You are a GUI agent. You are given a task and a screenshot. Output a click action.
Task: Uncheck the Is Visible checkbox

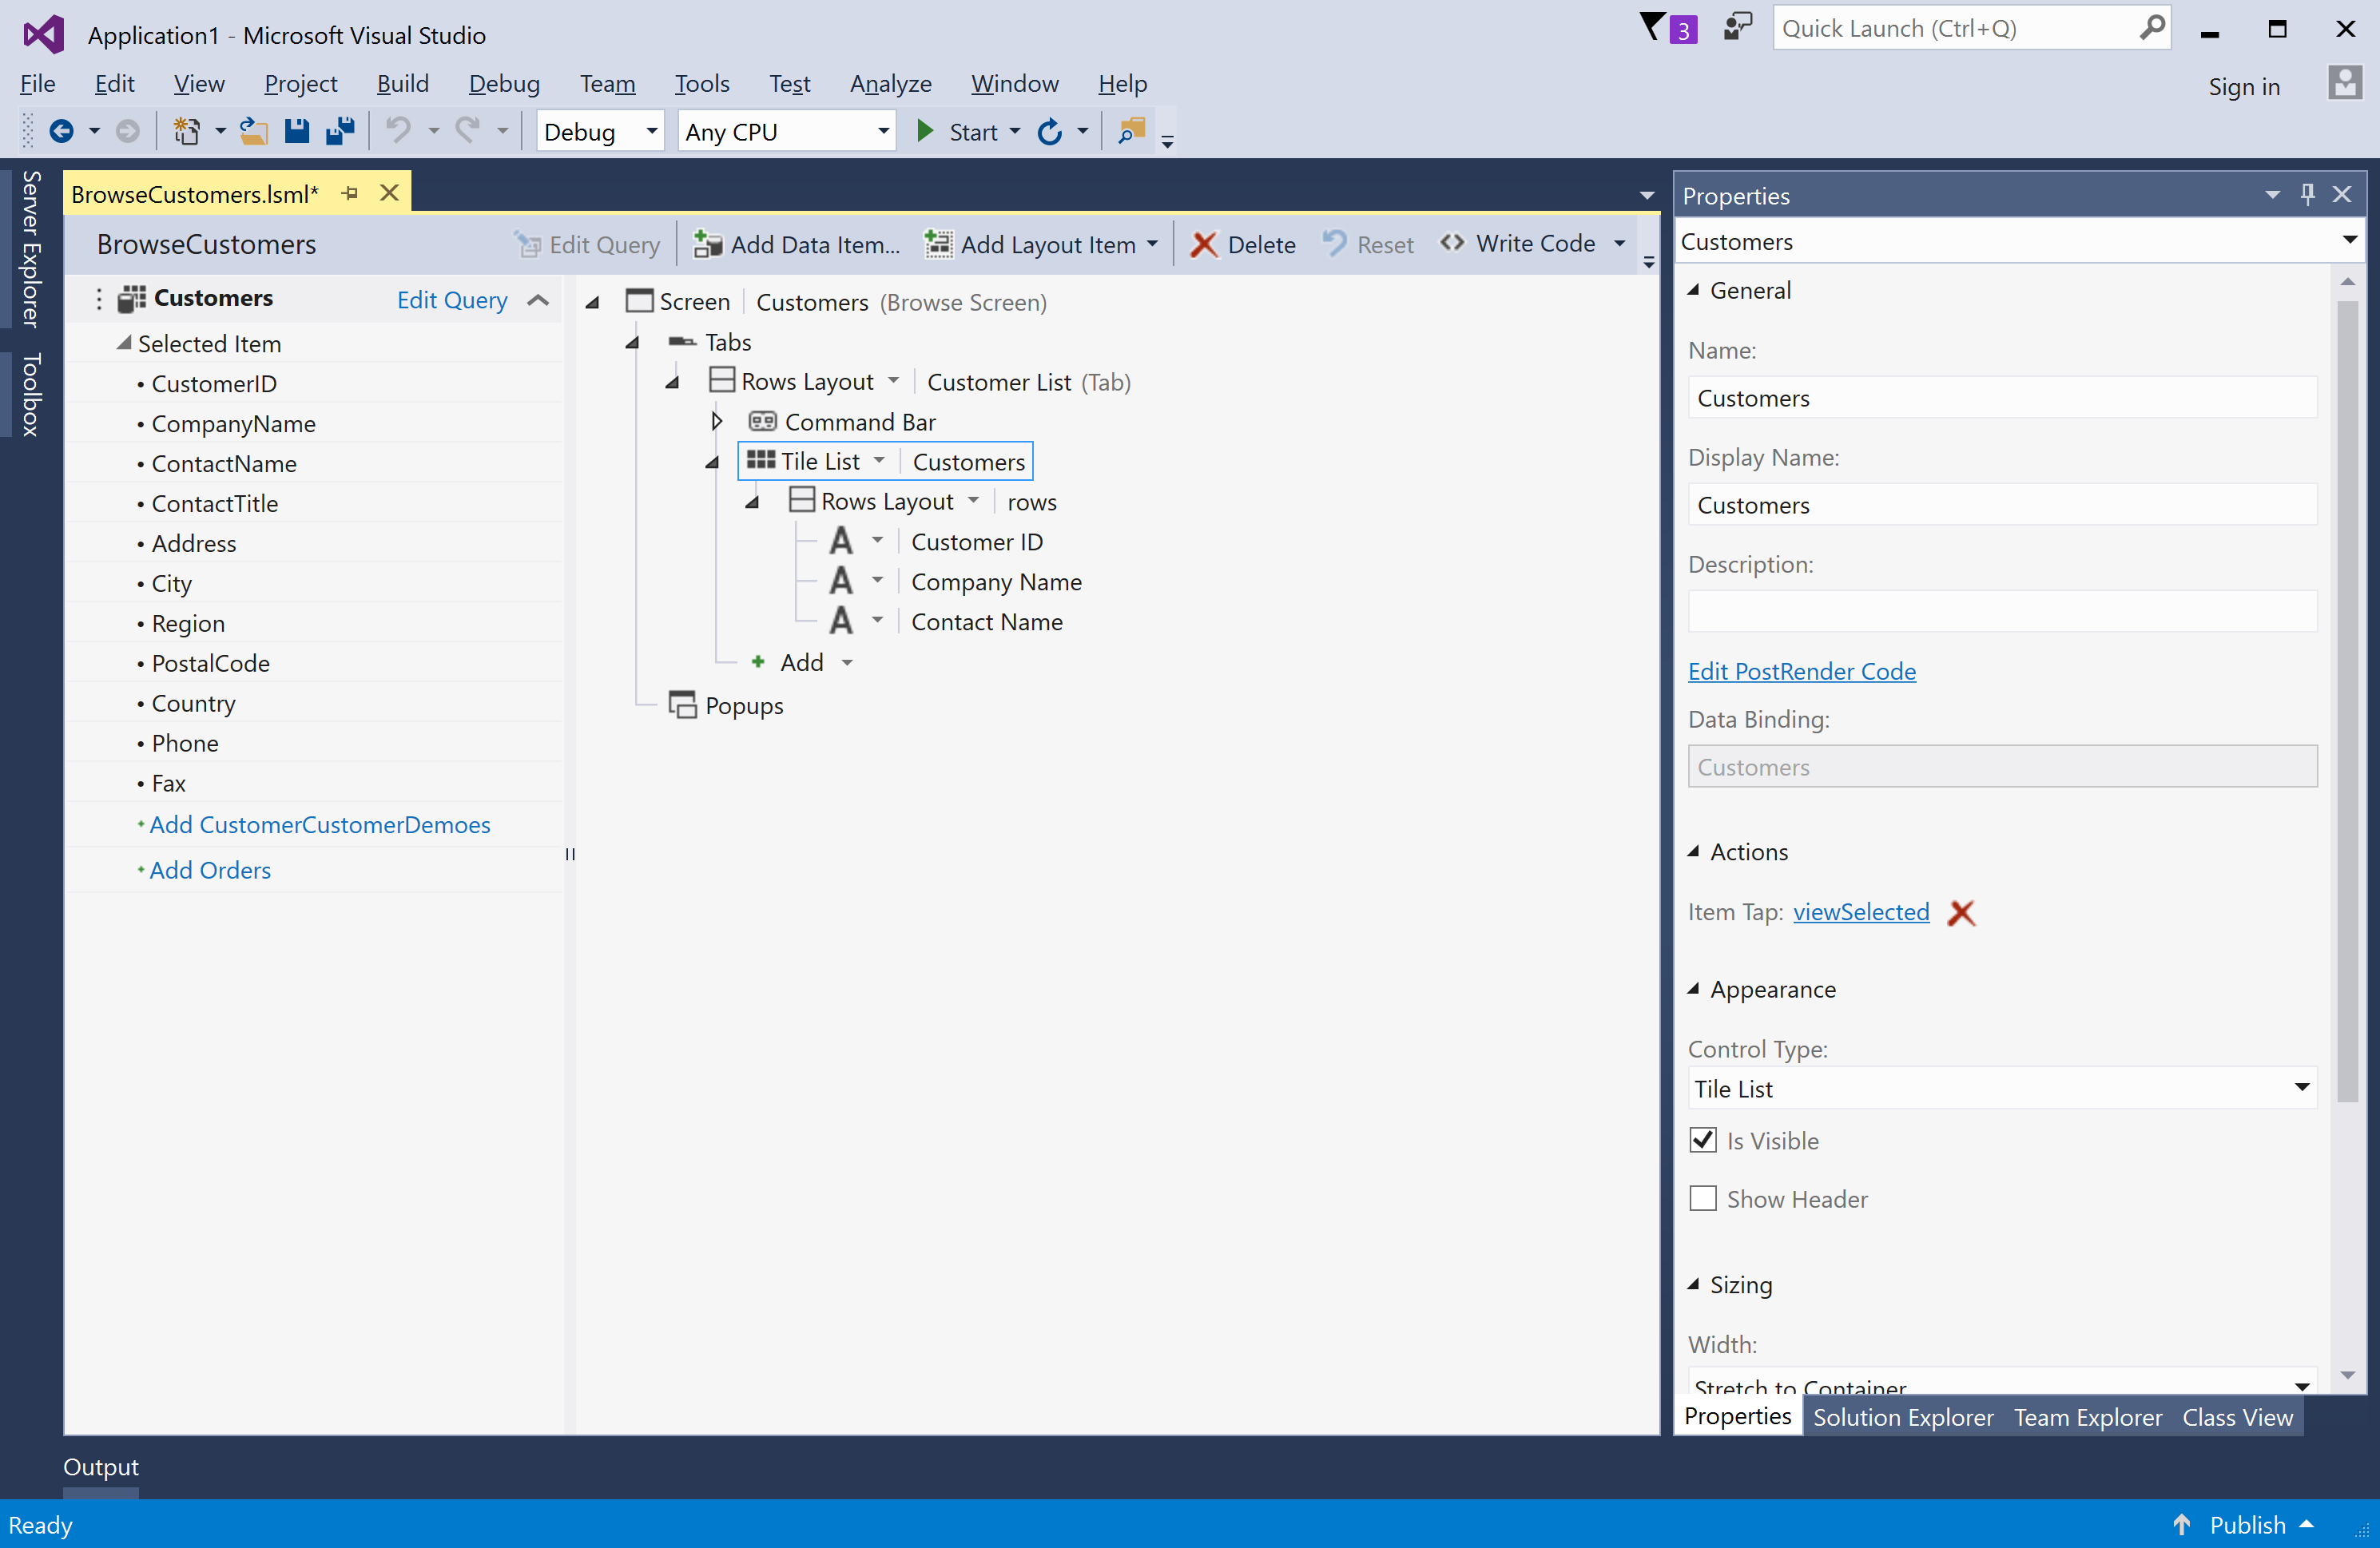pyautogui.click(x=1703, y=1140)
